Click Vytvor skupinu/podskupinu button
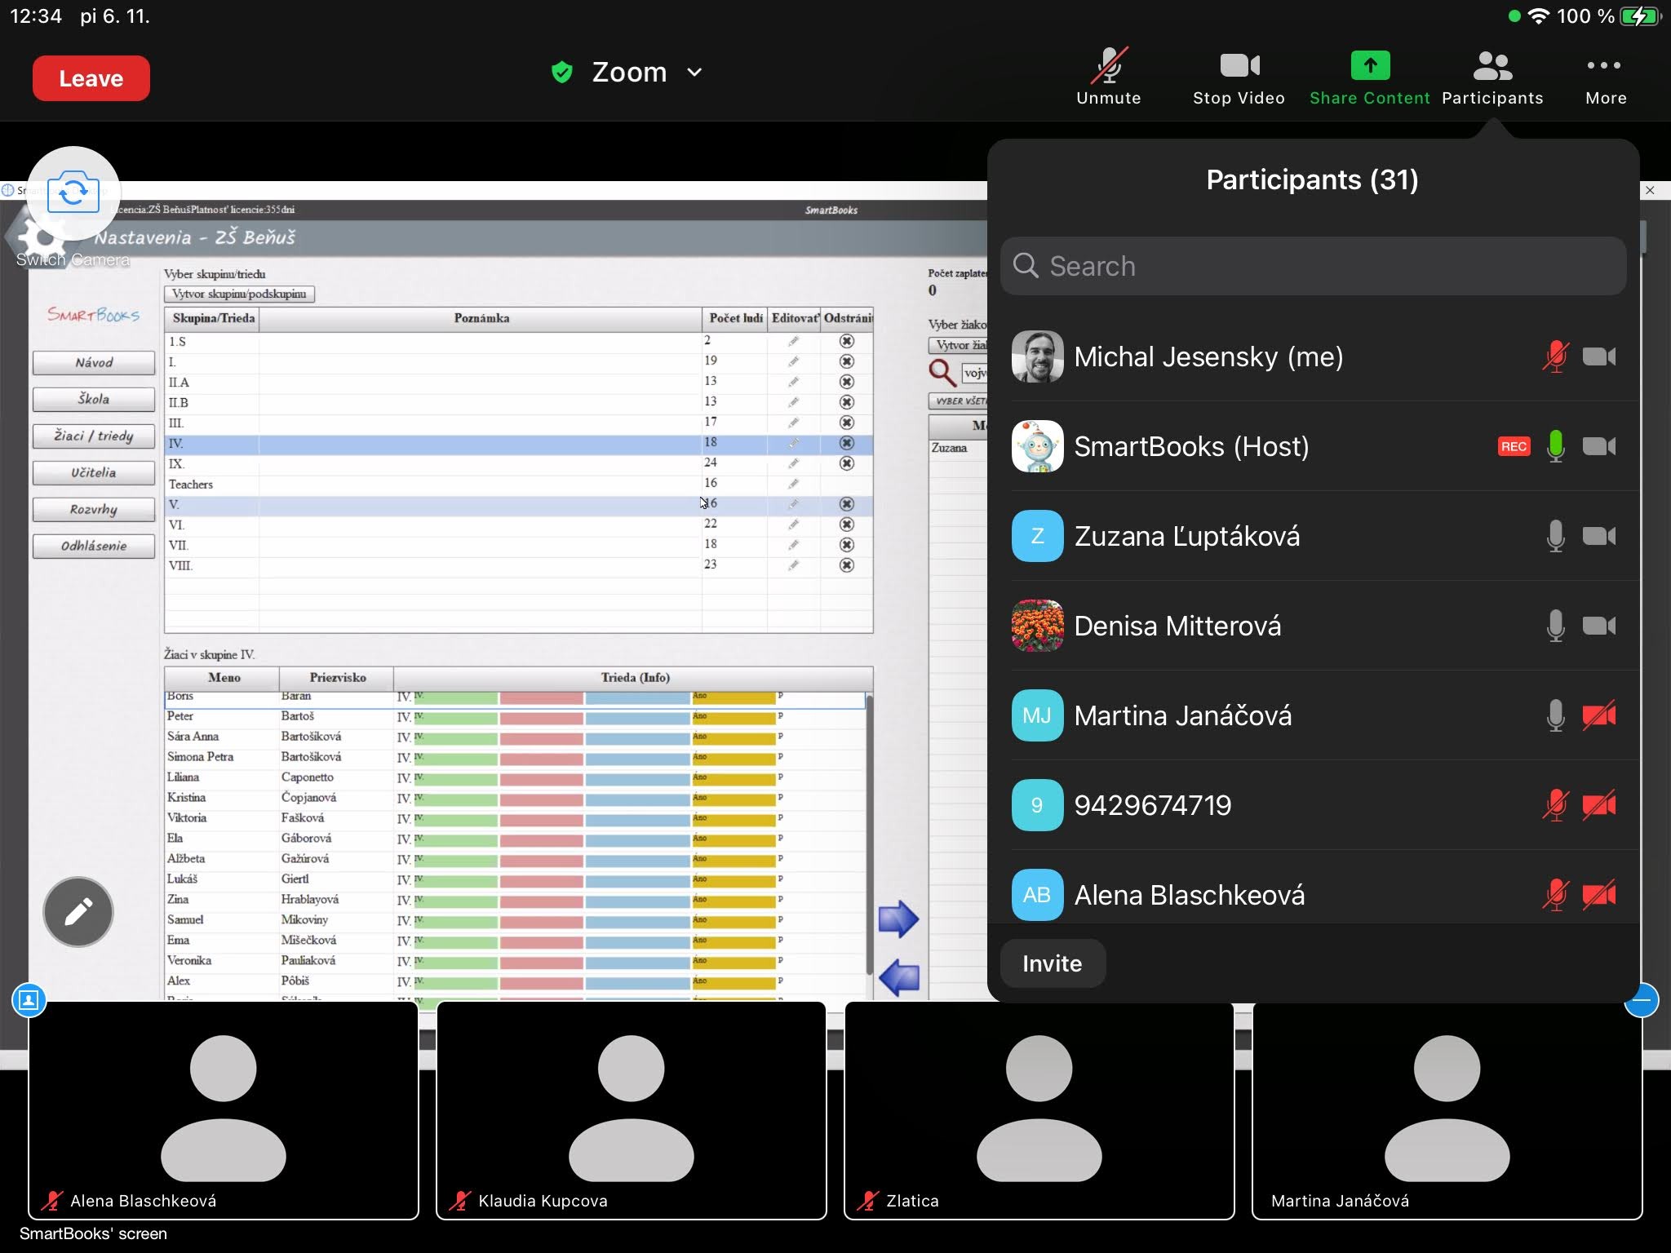 [239, 294]
